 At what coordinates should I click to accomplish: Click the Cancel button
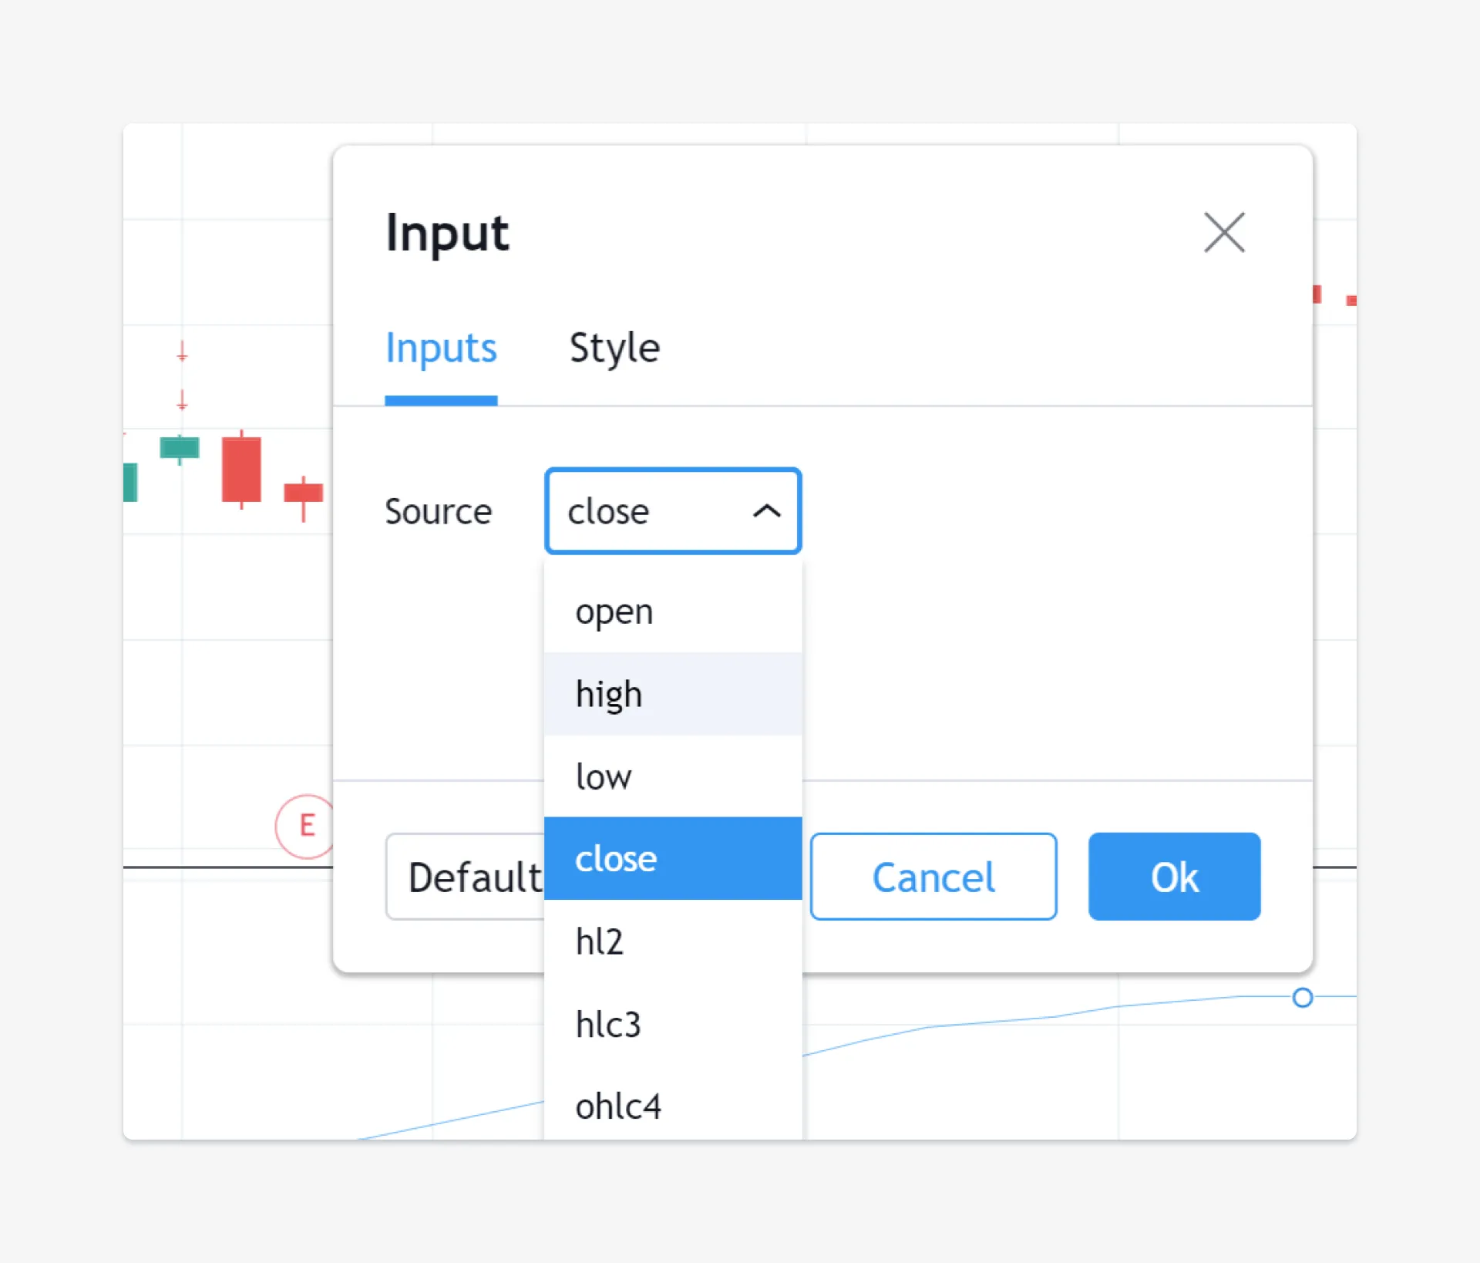(933, 877)
